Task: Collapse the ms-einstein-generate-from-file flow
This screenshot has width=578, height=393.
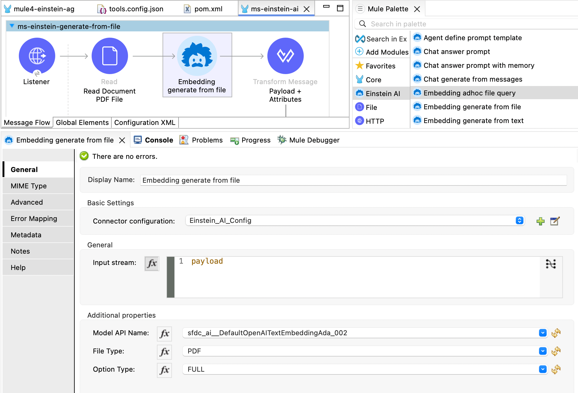Action: (x=12, y=26)
